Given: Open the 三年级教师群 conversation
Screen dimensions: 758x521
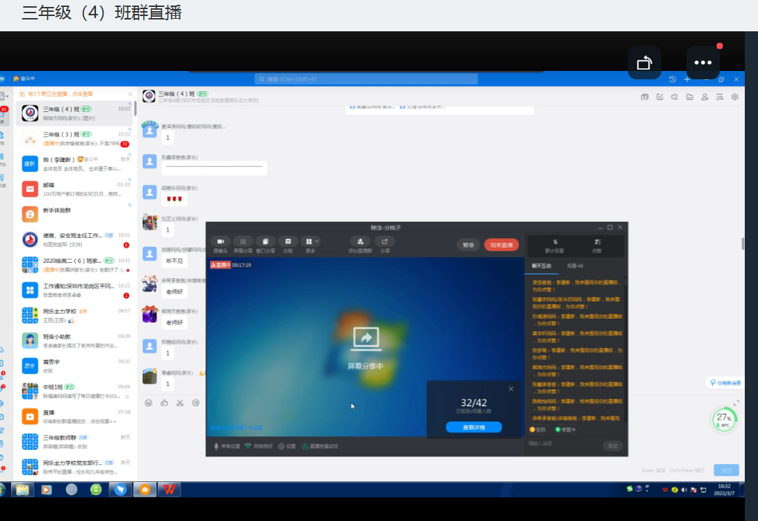Looking at the screenshot, I should [x=75, y=442].
